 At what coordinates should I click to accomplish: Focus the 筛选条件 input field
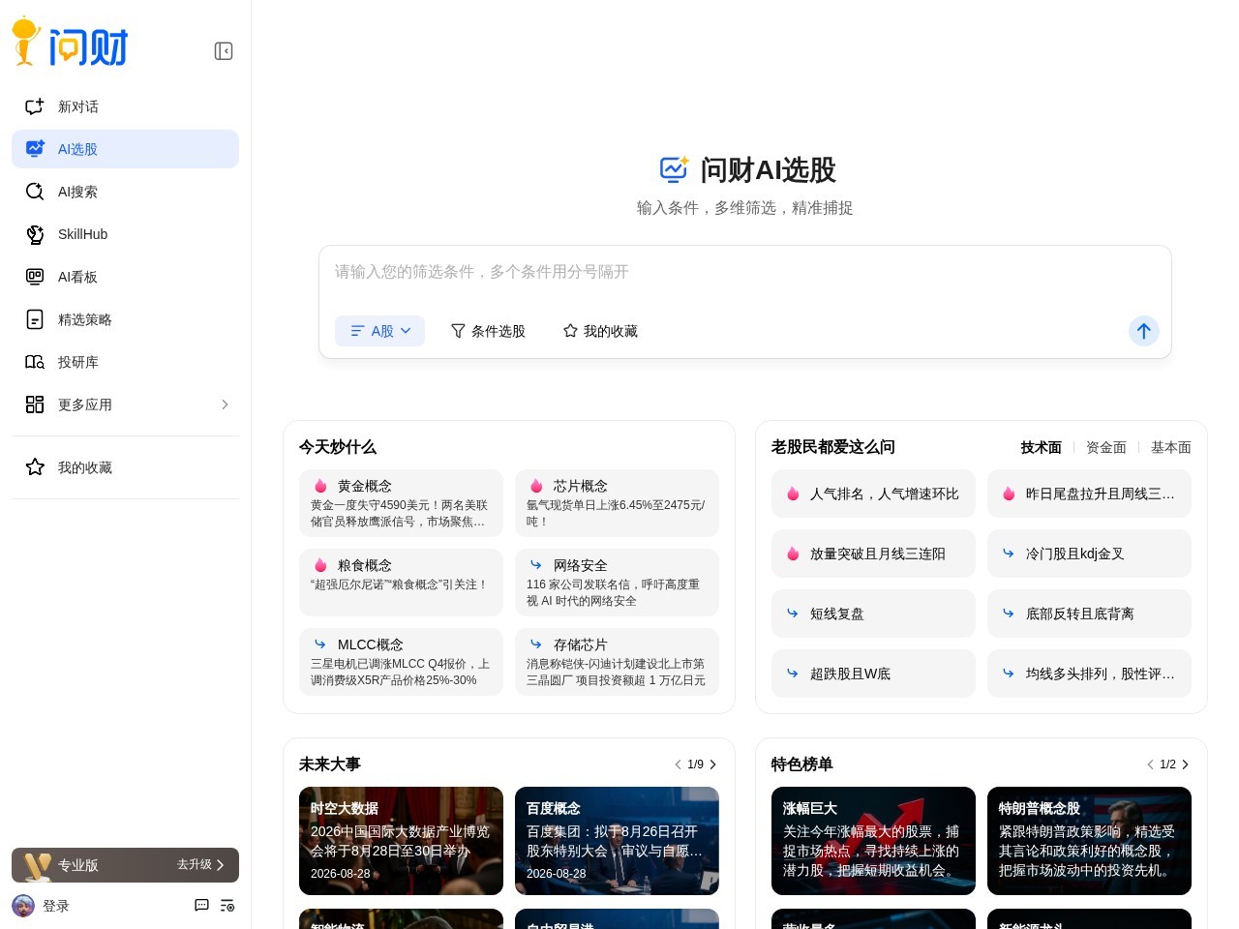[744, 272]
